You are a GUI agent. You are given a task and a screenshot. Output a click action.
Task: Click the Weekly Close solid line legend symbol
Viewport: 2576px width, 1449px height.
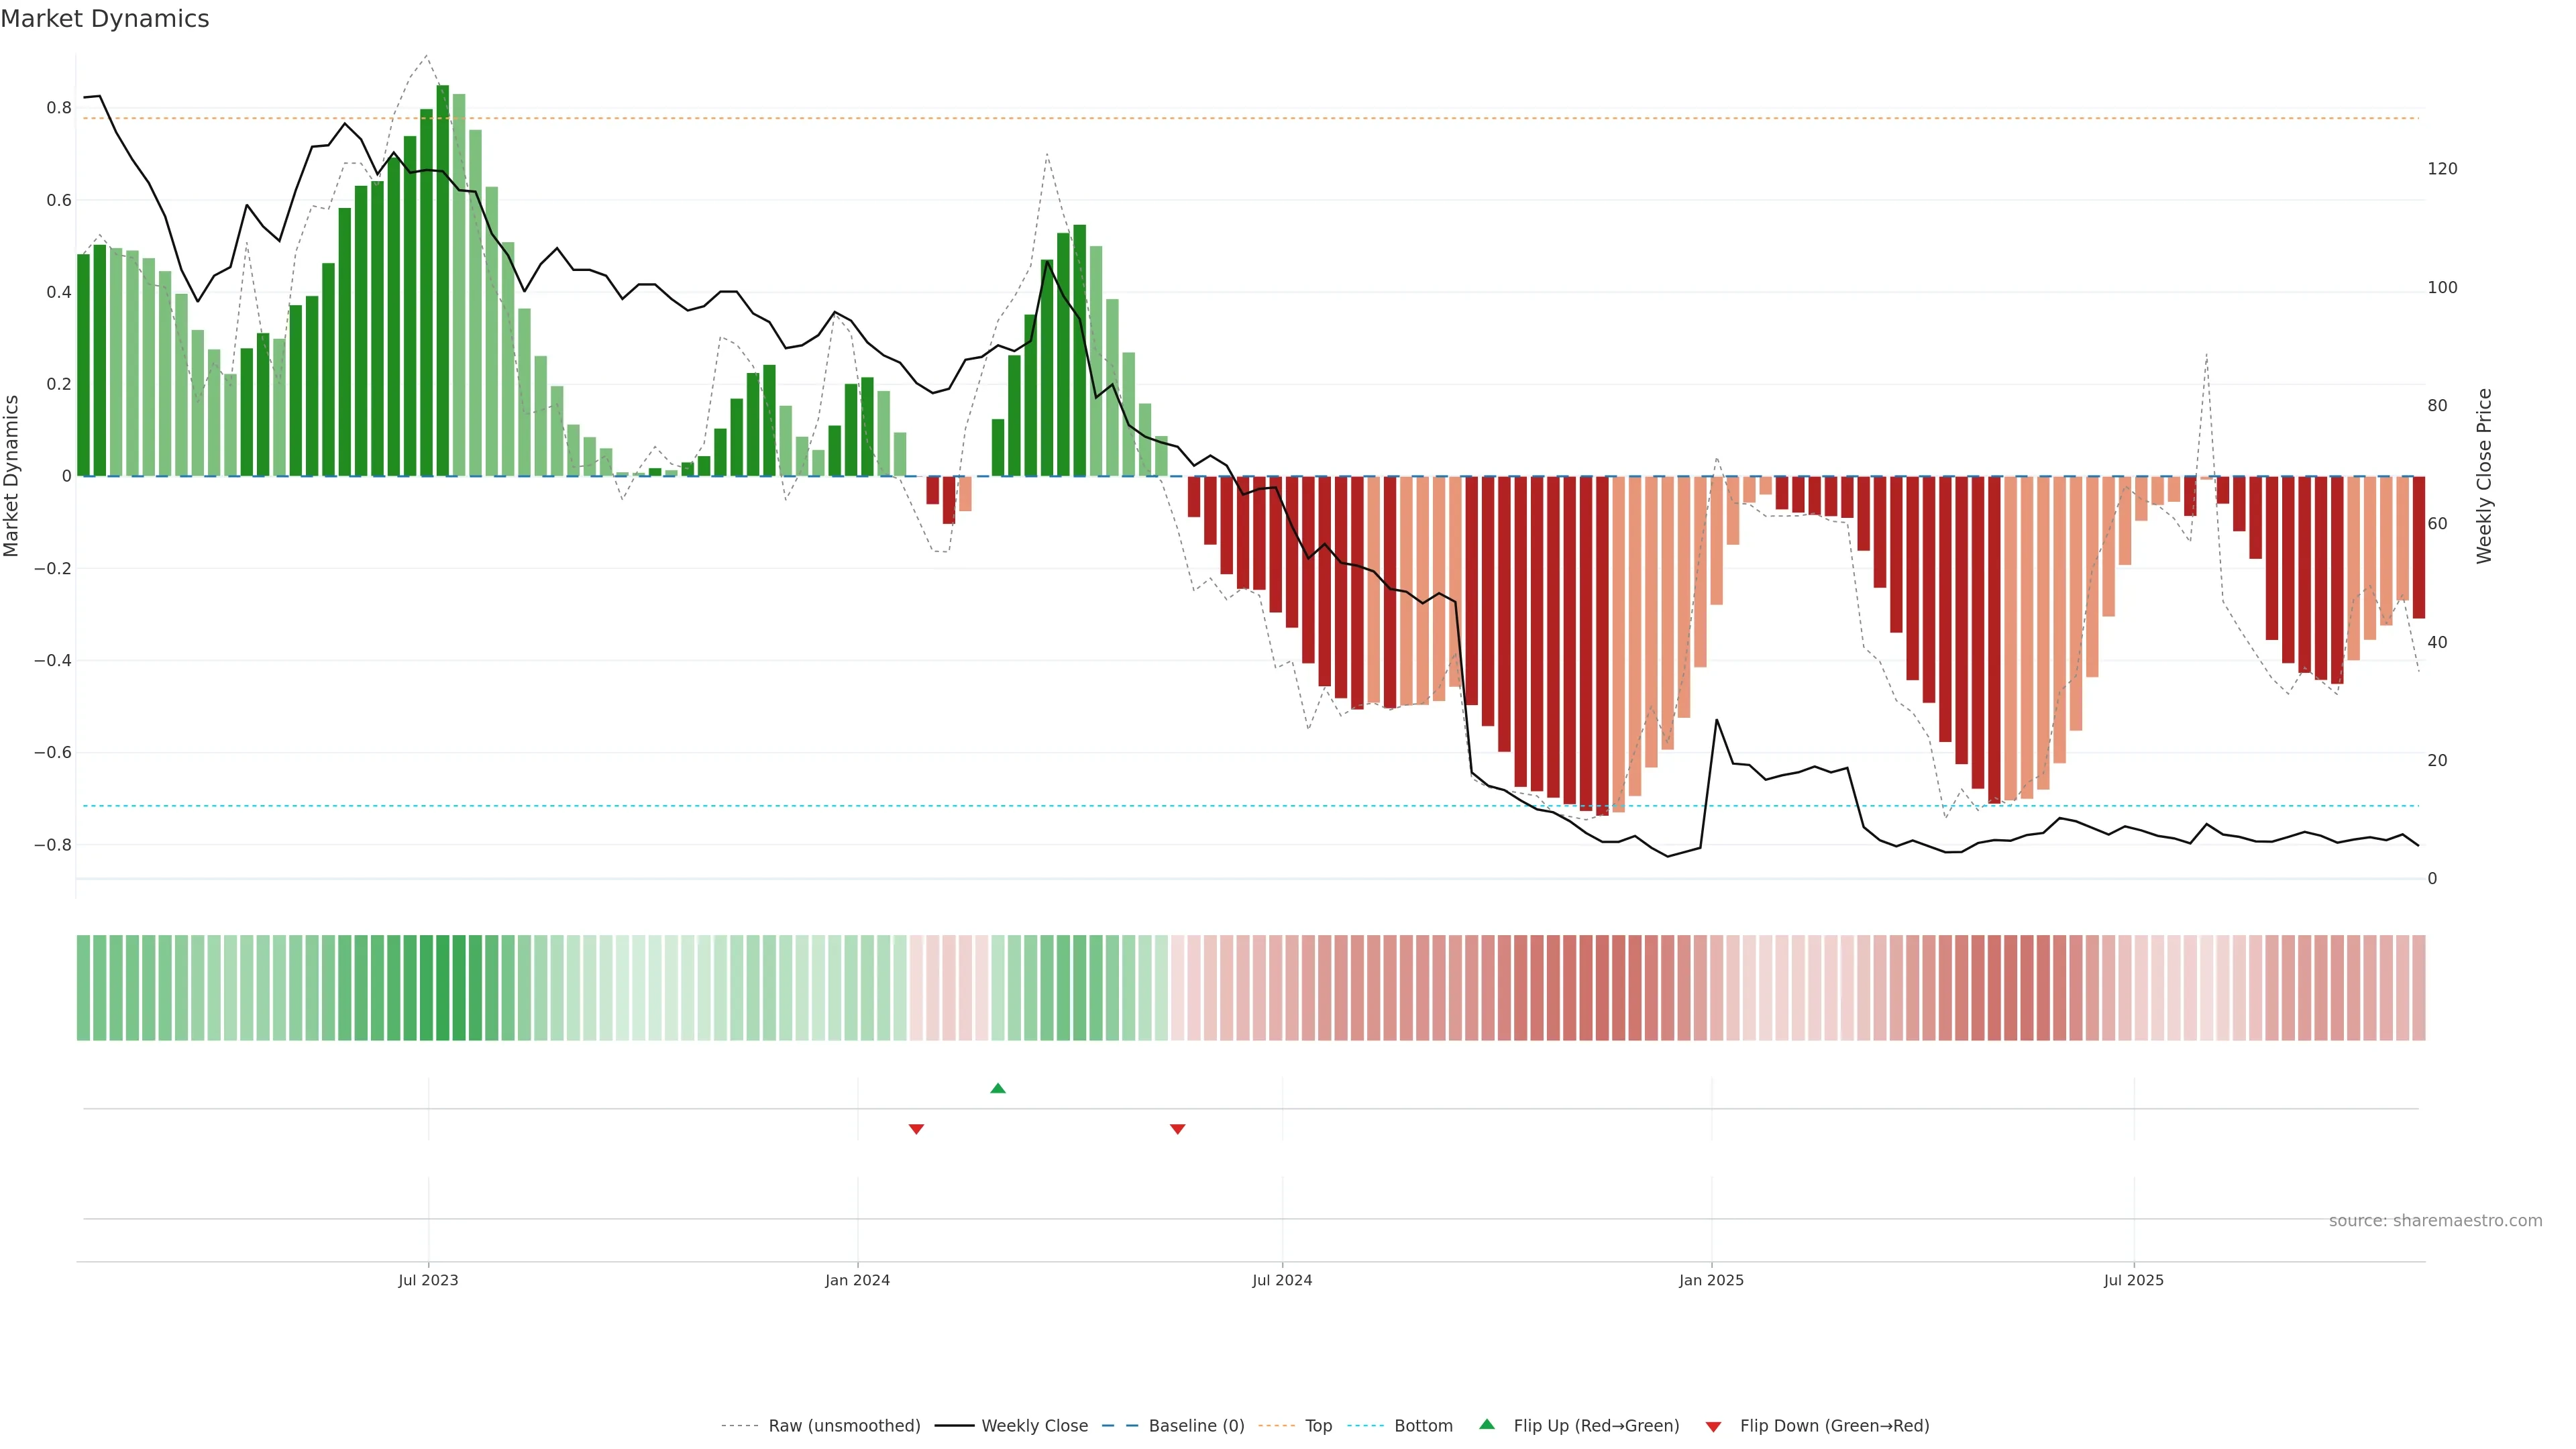click(954, 1426)
